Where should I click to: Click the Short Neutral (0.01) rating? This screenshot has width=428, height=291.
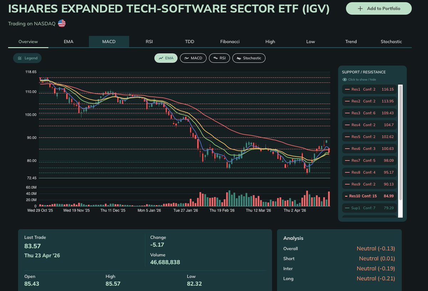click(x=377, y=259)
